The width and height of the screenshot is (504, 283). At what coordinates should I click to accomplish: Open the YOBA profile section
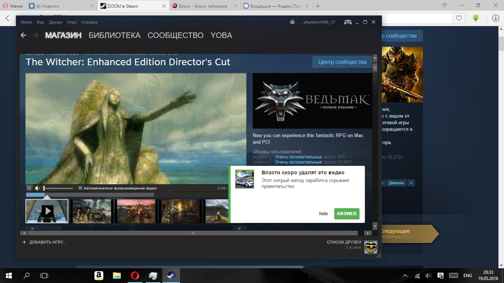pyautogui.click(x=221, y=35)
